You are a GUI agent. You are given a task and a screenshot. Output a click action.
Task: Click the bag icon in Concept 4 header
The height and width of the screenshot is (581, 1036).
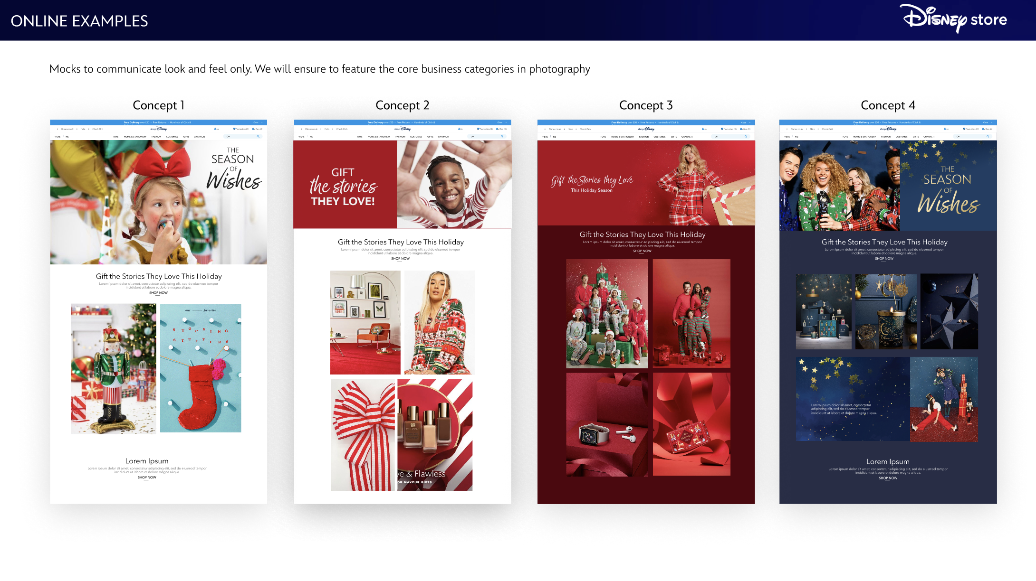coord(984,129)
